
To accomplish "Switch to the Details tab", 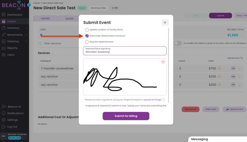I will pos(45,18).
